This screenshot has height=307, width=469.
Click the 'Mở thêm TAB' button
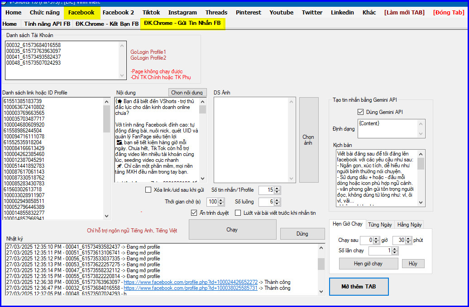pos(359,287)
